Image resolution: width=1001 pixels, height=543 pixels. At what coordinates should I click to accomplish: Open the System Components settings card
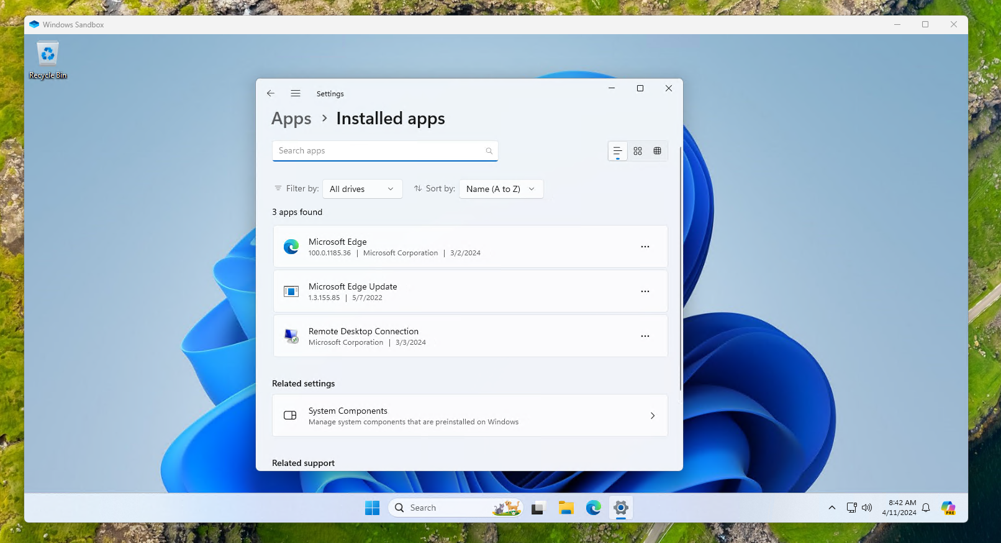click(x=470, y=416)
